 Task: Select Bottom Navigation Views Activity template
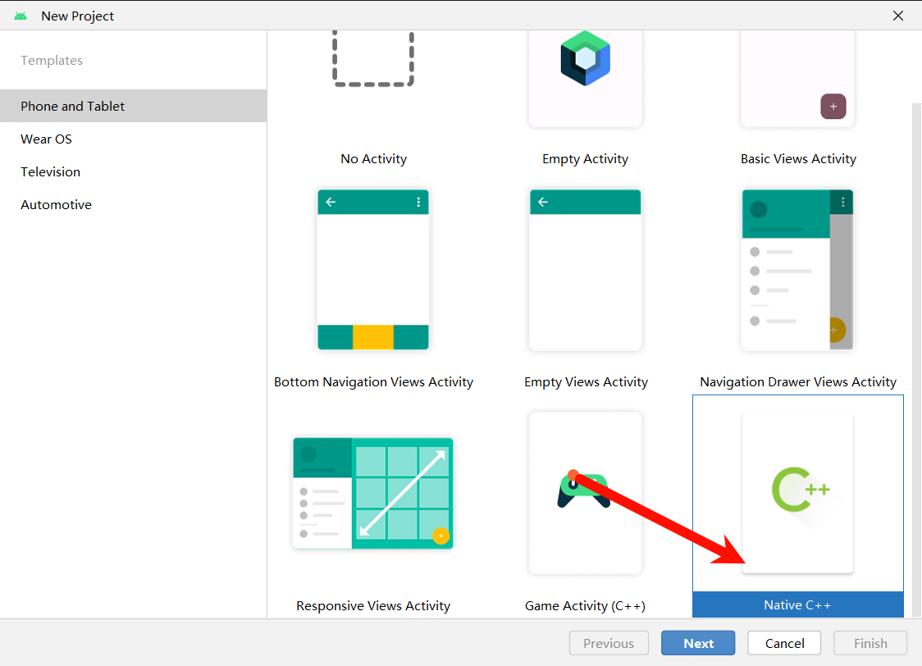[x=372, y=270]
